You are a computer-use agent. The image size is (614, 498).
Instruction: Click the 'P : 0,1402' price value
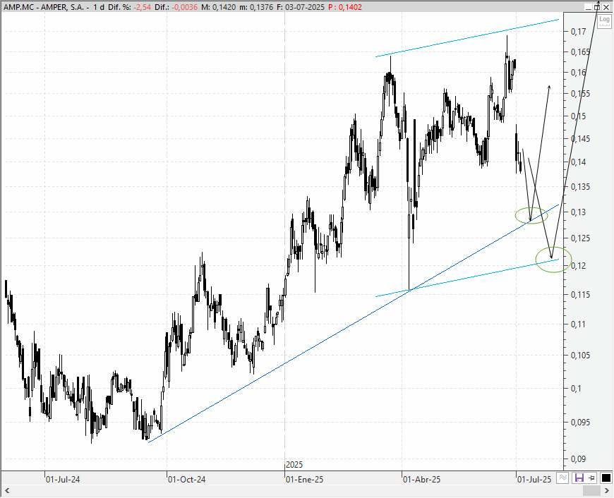pos(345,7)
